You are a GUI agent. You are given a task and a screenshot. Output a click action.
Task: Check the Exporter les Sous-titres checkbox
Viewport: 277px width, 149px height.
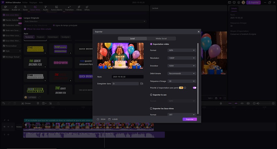[x=151, y=109]
